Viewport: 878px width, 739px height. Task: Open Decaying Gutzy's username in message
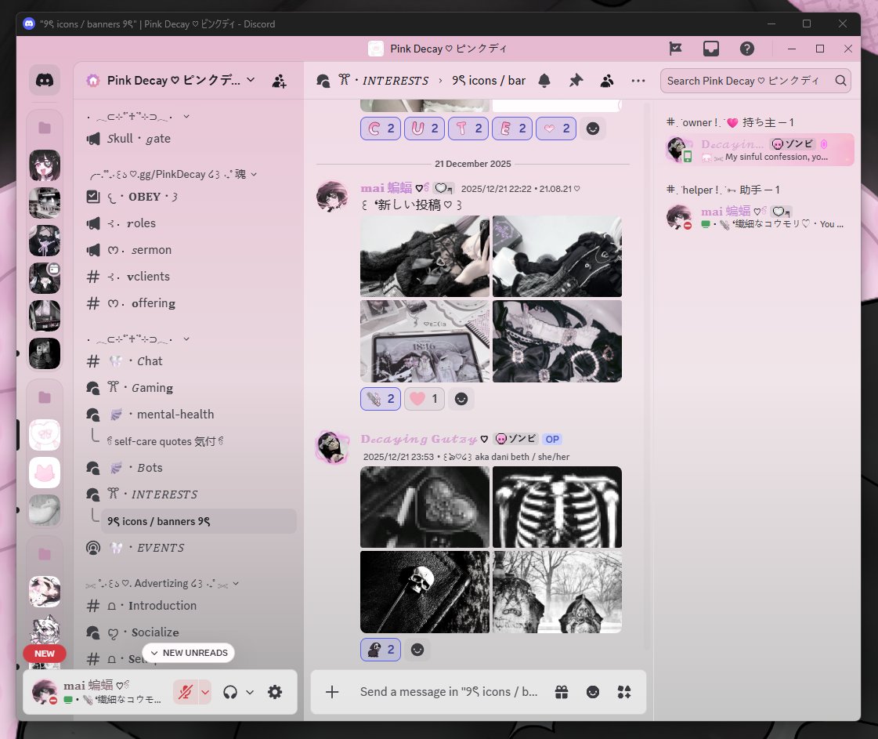click(x=419, y=439)
